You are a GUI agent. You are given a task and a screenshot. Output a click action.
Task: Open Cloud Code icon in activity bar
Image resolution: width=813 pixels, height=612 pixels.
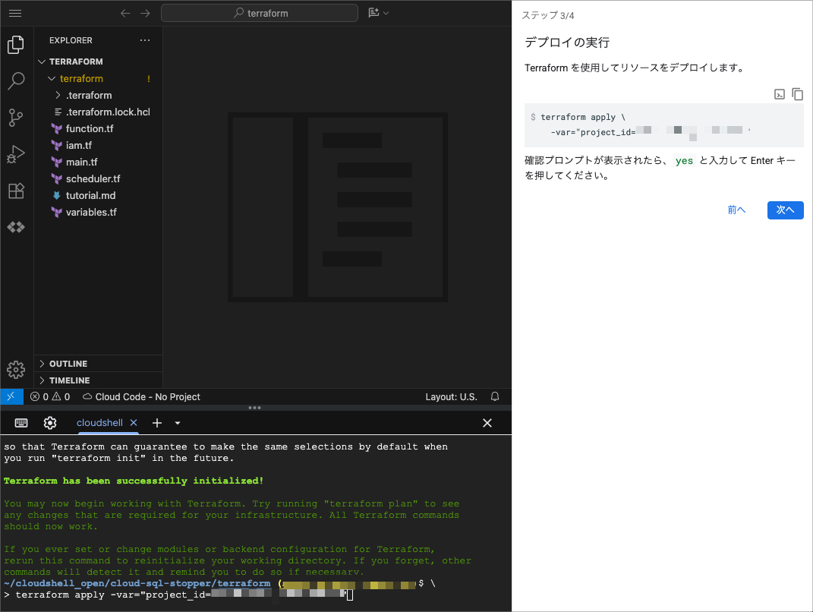(x=16, y=227)
